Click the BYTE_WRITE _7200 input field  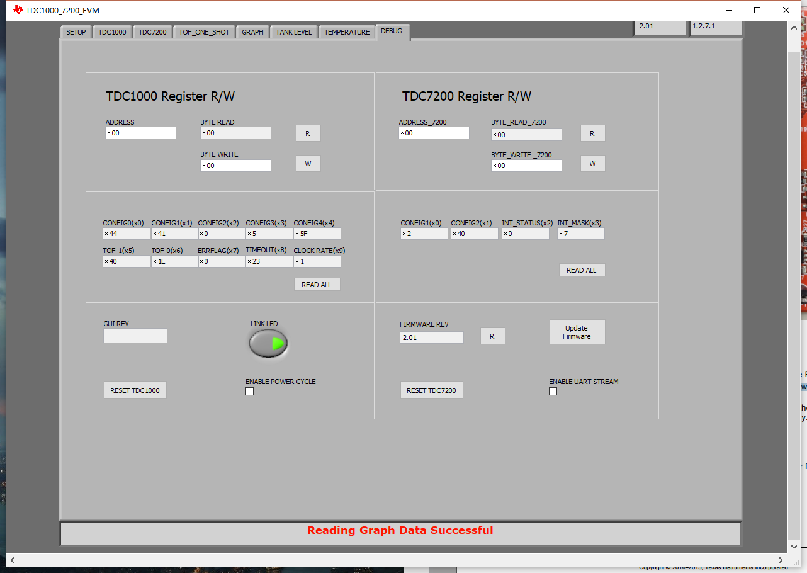tap(526, 166)
